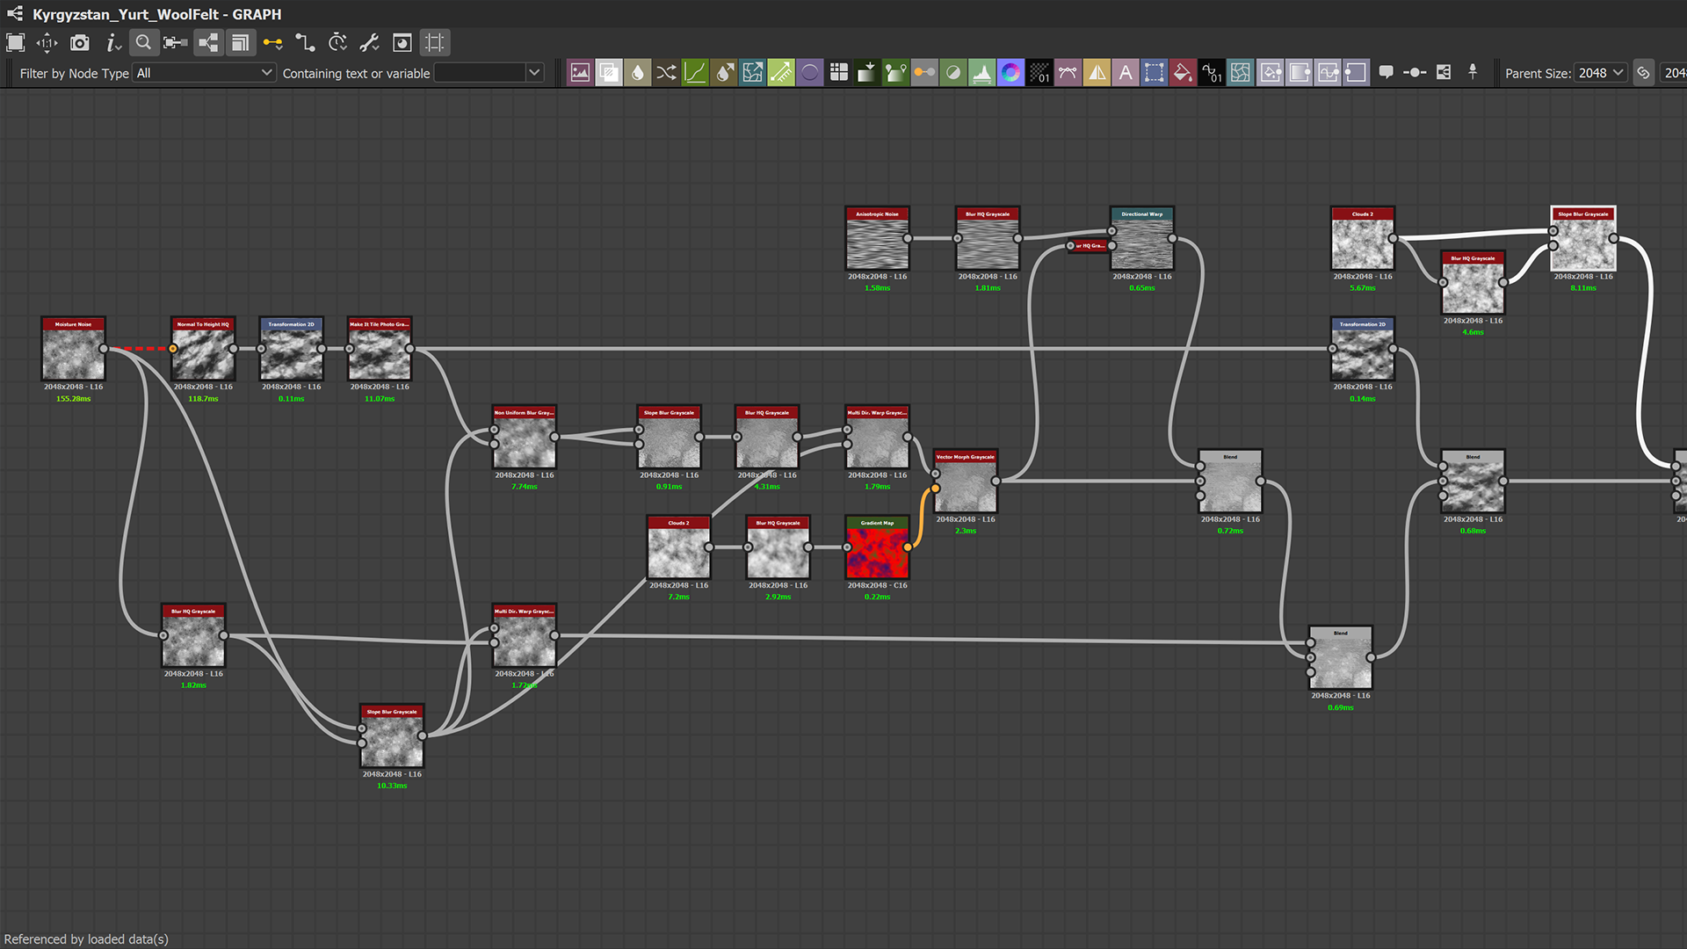1687x949 pixels.
Task: Open the info display options menu
Action: tap(112, 42)
